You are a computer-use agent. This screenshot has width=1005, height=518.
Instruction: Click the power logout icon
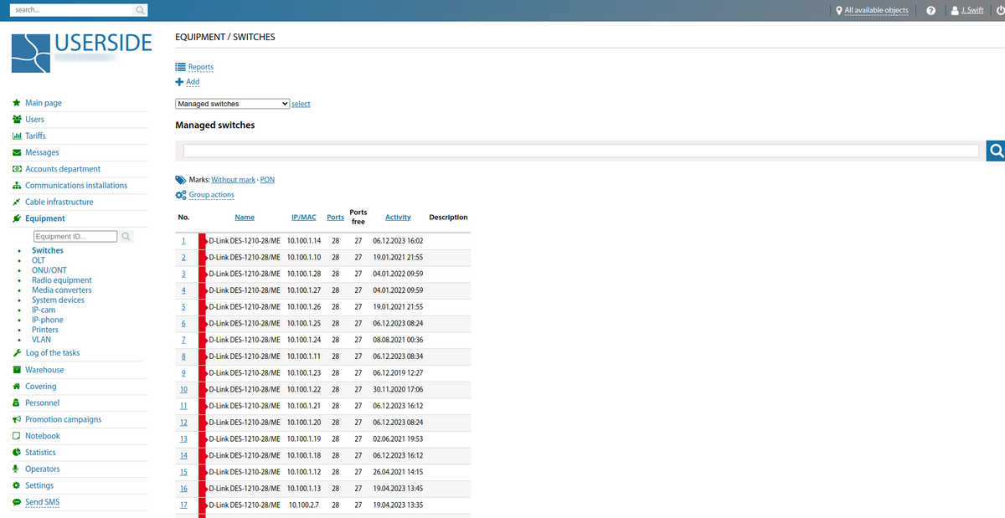(x=999, y=11)
